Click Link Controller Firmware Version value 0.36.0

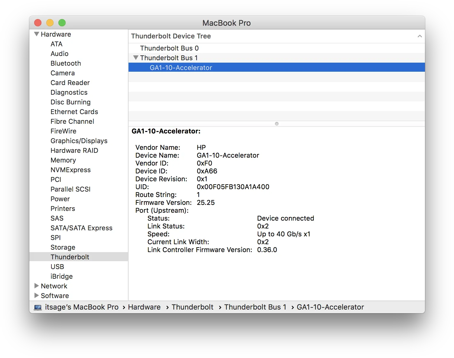[x=267, y=250]
